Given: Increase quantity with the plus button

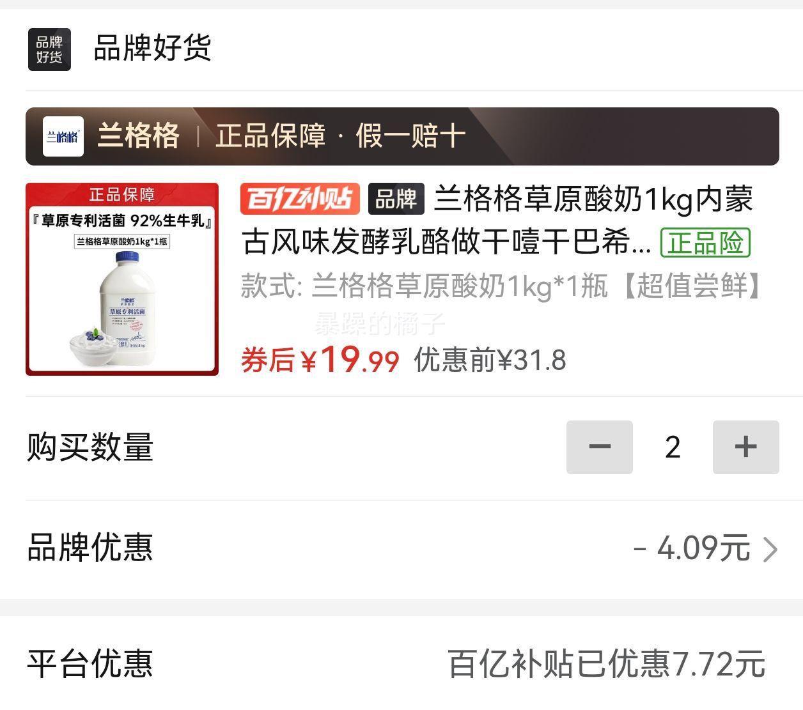Looking at the screenshot, I should (x=746, y=447).
